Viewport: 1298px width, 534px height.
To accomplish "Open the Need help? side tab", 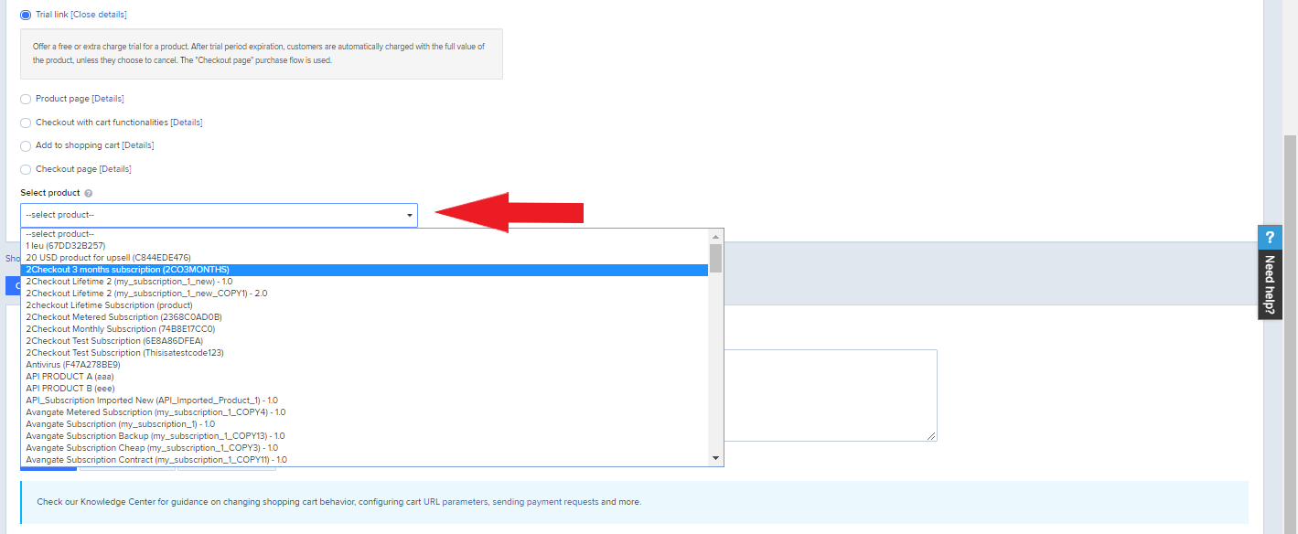I will point(1270,284).
